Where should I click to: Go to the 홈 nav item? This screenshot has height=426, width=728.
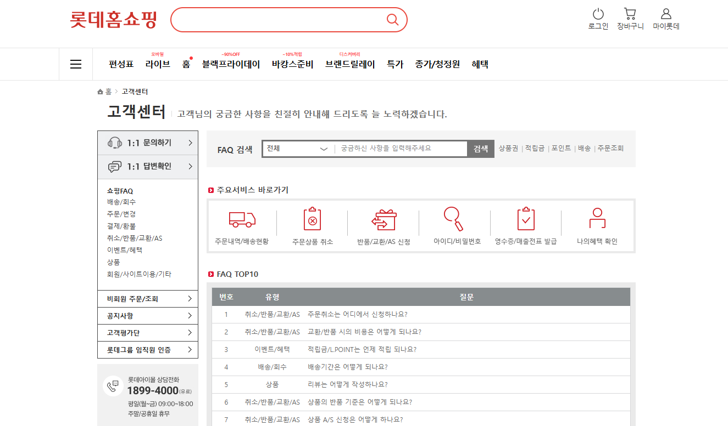click(186, 64)
